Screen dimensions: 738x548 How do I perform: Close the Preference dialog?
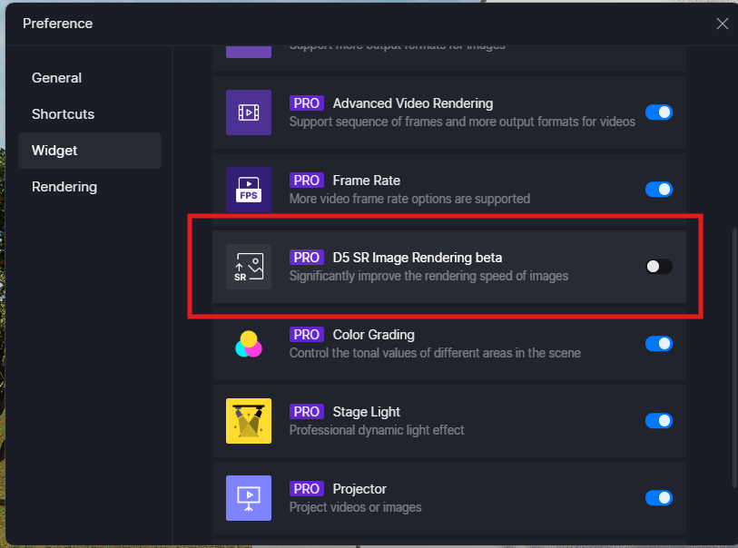click(x=722, y=24)
